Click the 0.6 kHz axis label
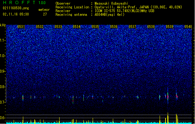This screenshot has height=124, width=195. pos(2,118)
